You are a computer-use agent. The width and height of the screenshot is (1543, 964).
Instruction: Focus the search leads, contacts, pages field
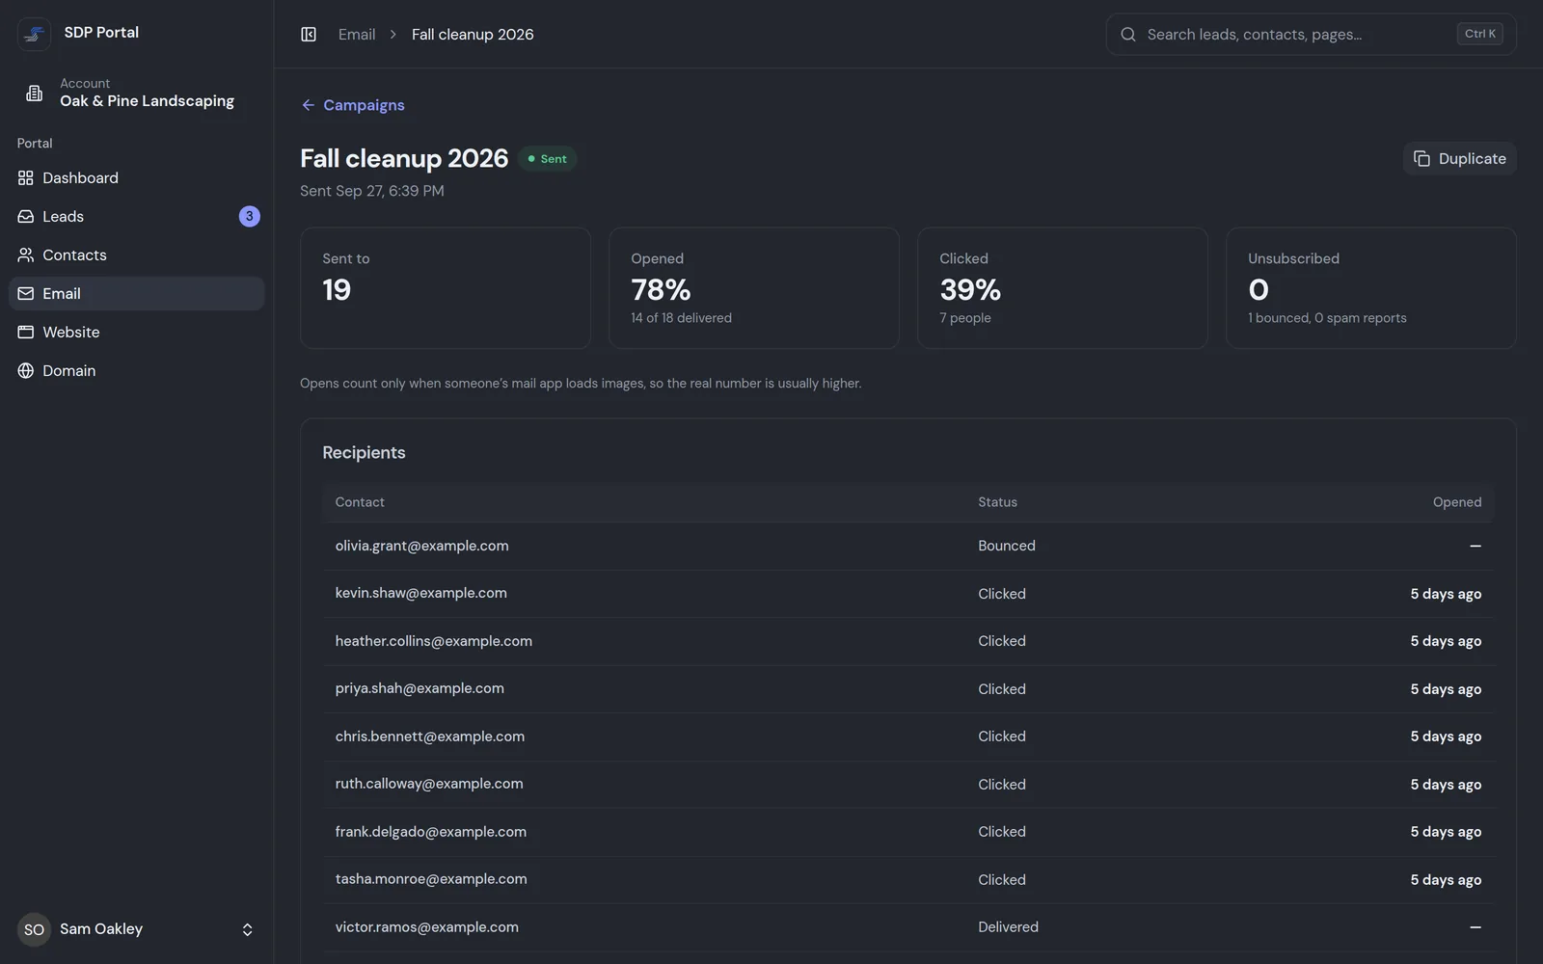pyautogui.click(x=1311, y=35)
